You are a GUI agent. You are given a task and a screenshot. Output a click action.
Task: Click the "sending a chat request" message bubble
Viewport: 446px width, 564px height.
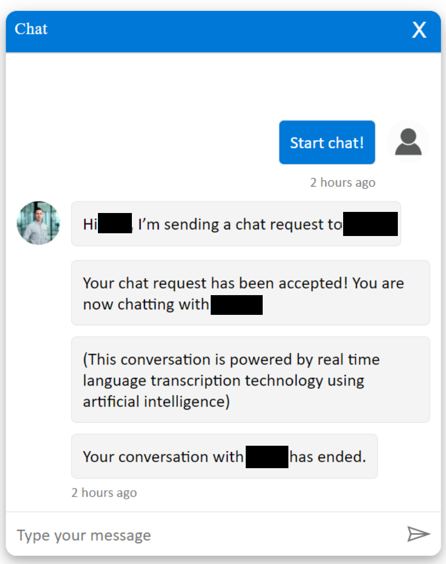[x=236, y=224]
